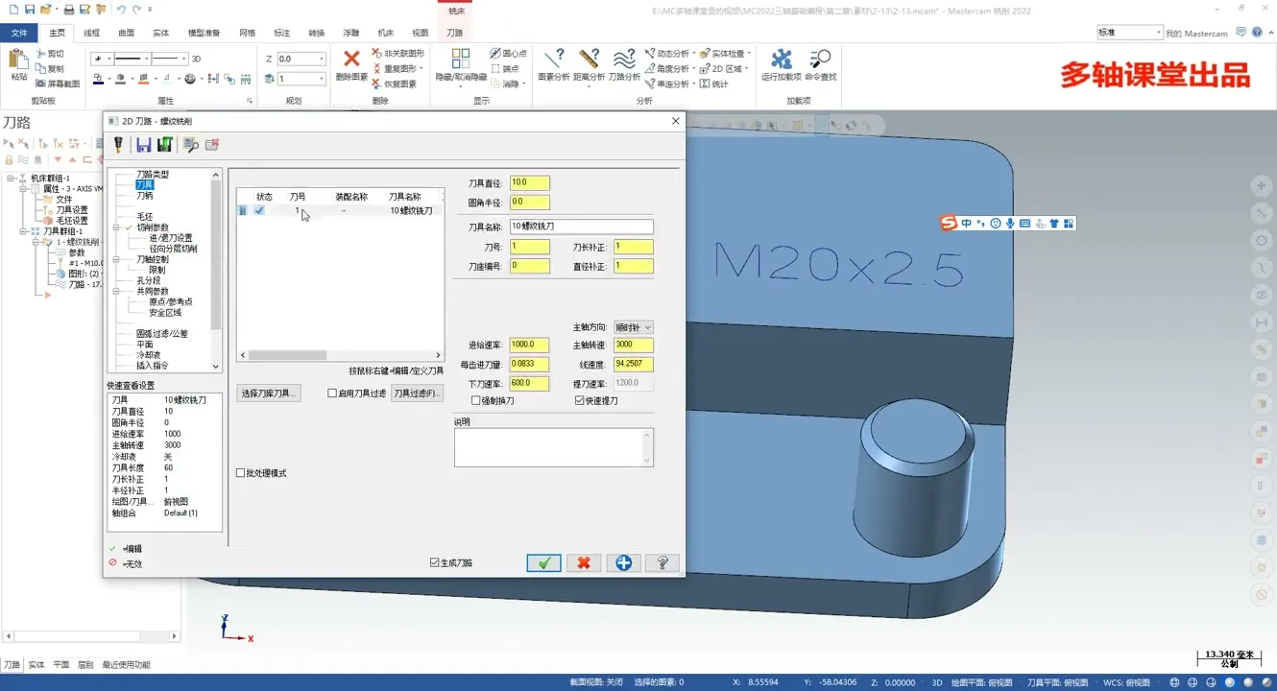The width and height of the screenshot is (1277, 691).
Task: Open the Z depth dropdown in ribbon
Action: [322, 60]
